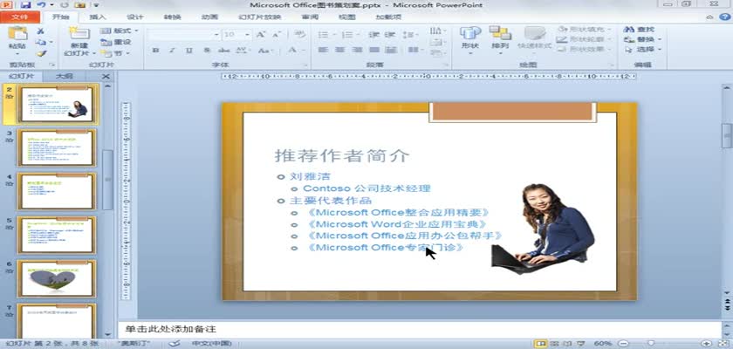Toggle Strikethrough formatting

pos(224,50)
